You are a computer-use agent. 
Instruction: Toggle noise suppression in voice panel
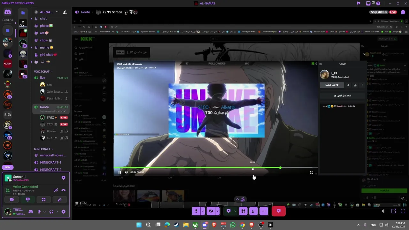(56, 190)
